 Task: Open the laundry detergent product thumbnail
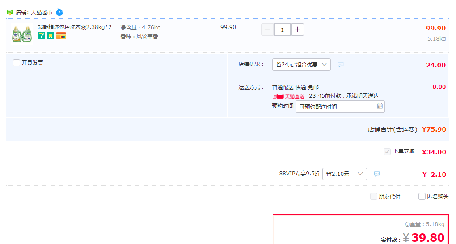[x=22, y=34]
